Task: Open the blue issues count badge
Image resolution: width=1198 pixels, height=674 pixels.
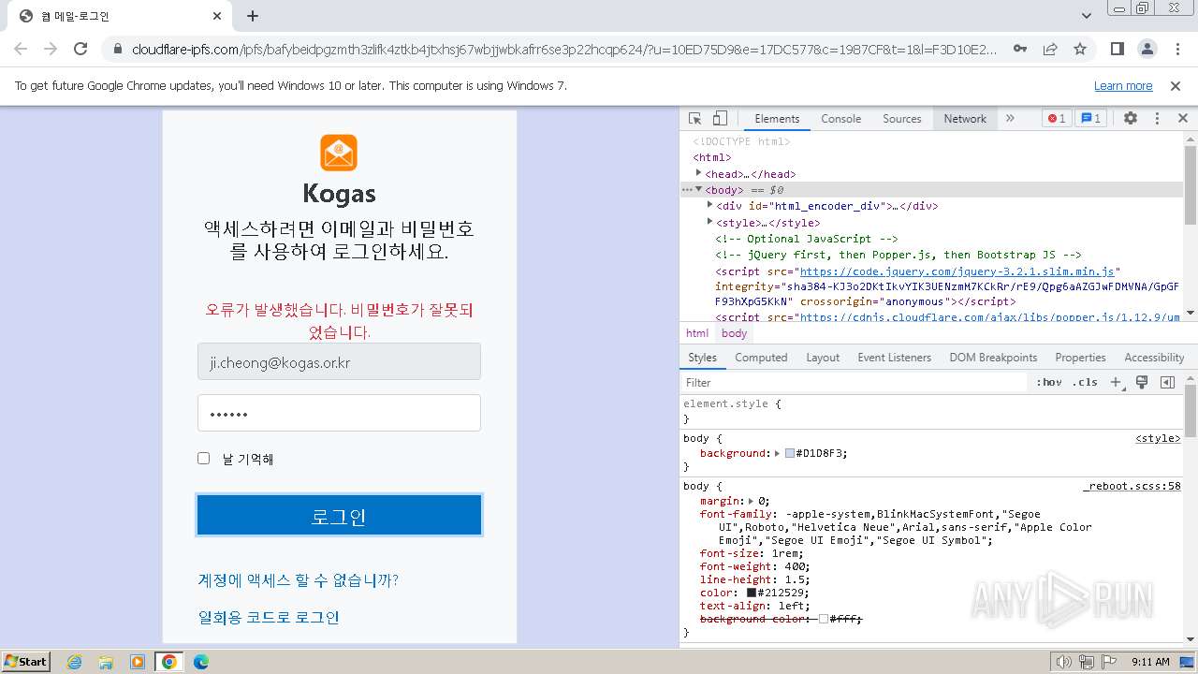Action: [x=1090, y=119]
